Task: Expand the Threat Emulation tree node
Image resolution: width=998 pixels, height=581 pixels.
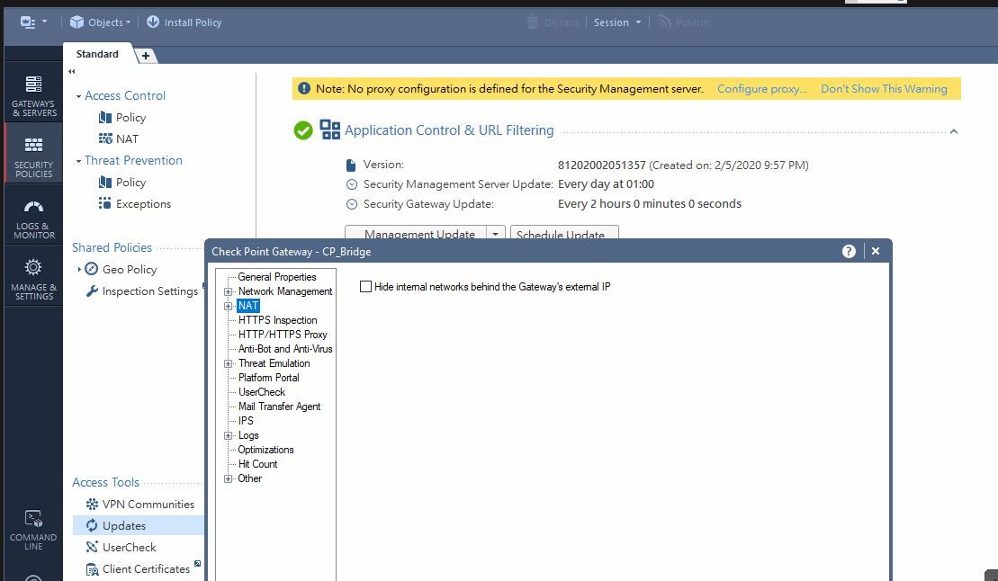Action: 229,363
